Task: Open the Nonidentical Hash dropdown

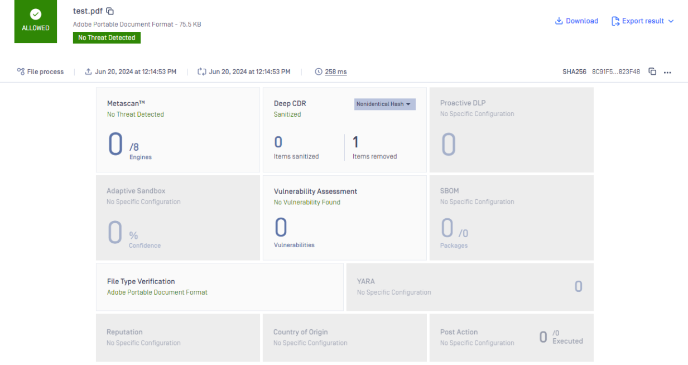Action: point(384,104)
